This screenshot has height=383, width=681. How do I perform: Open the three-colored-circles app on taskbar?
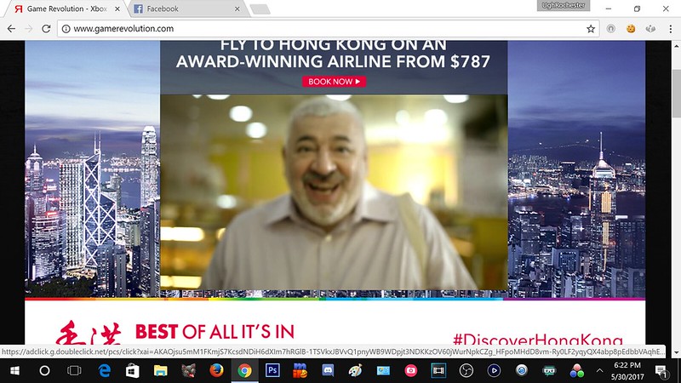(577, 370)
